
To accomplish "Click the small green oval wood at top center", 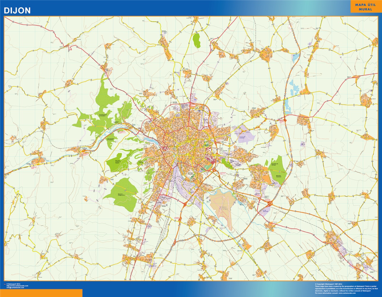I will click(x=196, y=40).
